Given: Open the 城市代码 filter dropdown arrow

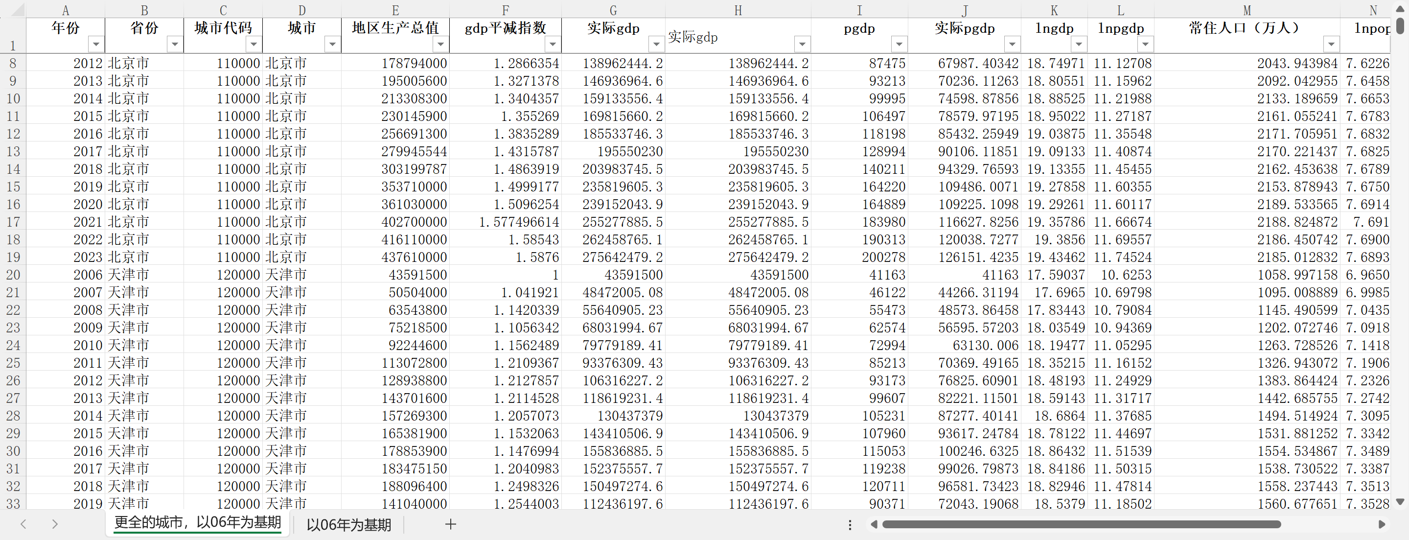Looking at the screenshot, I should (x=253, y=44).
